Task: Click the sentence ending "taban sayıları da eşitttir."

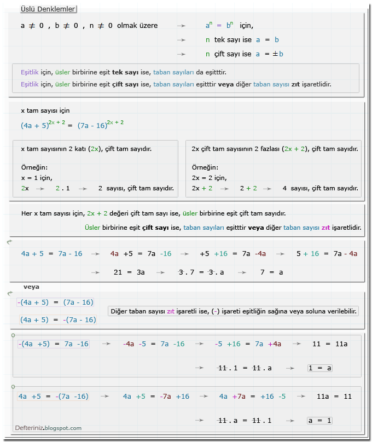Action: pos(124,72)
